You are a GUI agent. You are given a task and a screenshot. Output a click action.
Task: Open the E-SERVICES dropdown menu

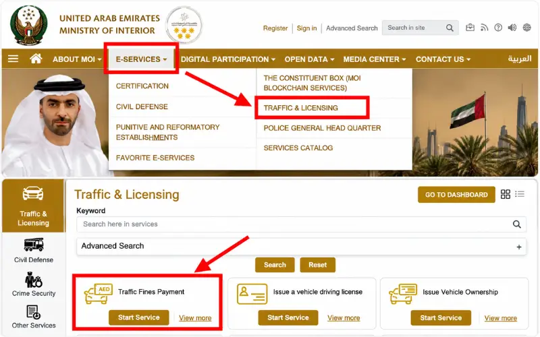(x=141, y=59)
